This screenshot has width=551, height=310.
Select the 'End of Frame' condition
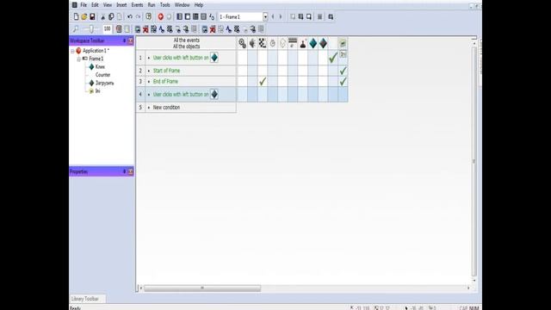click(x=165, y=82)
